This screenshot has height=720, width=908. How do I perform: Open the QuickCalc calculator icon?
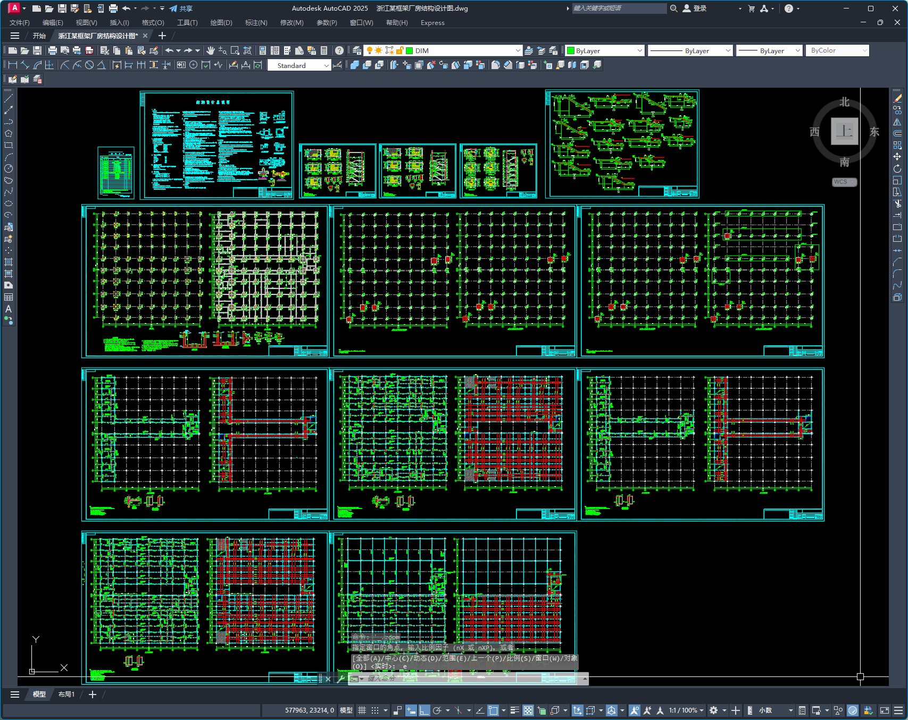click(x=324, y=50)
